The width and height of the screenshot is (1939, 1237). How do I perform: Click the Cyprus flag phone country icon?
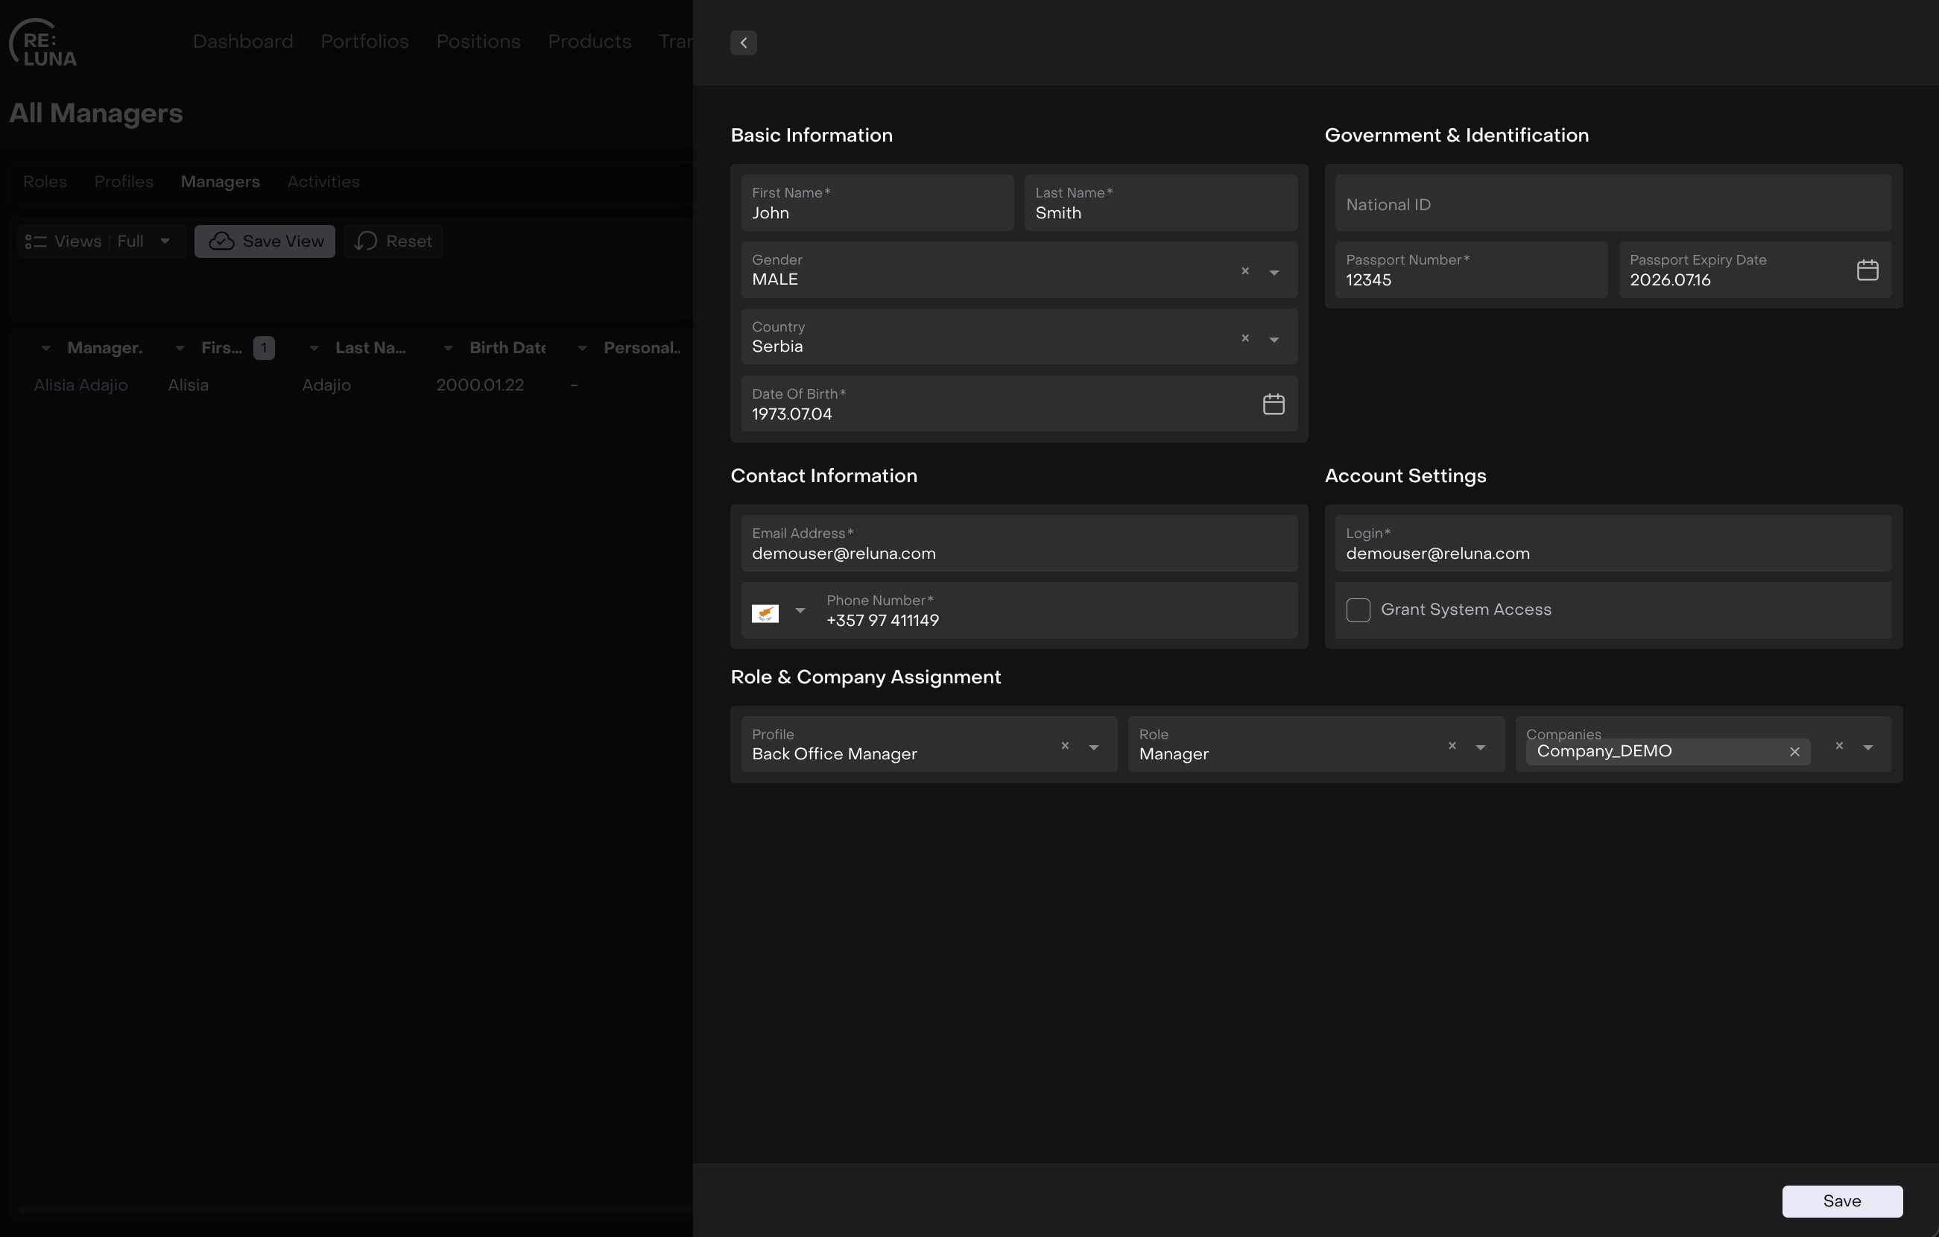click(x=765, y=613)
